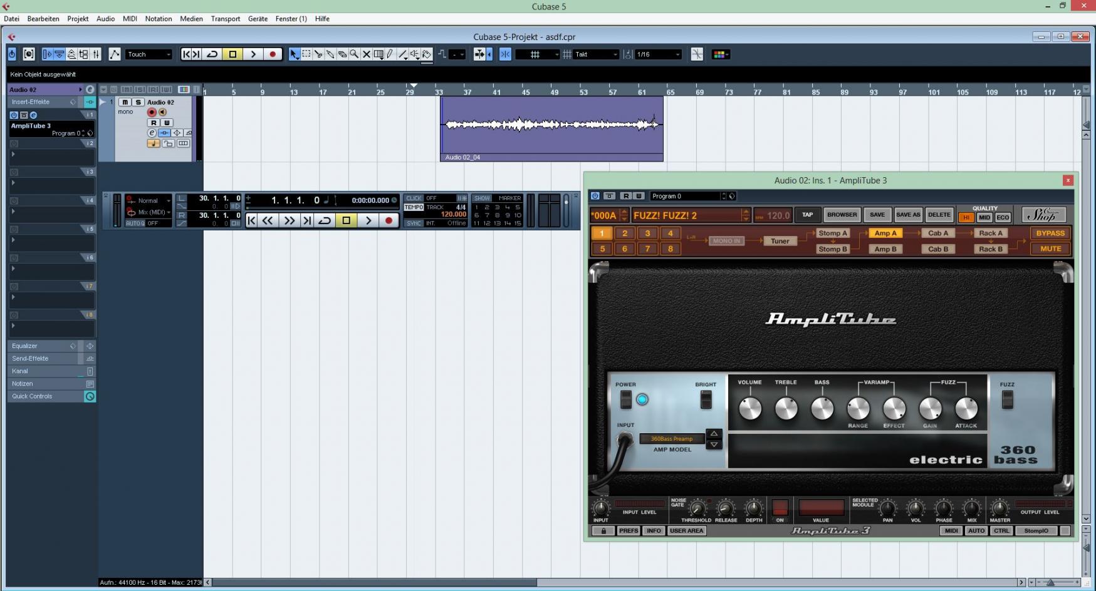1096x591 pixels.
Task: Toggle cycle loop in project toolbar
Action: (x=212, y=54)
